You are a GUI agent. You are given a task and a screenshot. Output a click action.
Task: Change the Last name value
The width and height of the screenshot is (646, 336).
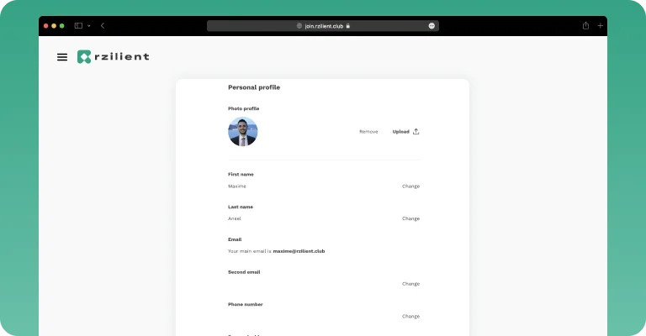[x=410, y=218]
